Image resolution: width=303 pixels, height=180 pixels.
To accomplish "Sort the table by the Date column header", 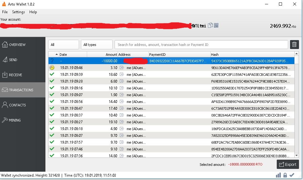I will click(x=73, y=55).
